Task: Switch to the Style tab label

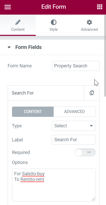Action: [54, 29]
